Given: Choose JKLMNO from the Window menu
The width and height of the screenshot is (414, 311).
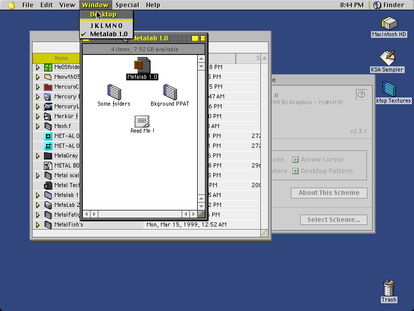Looking at the screenshot, I should click(107, 25).
